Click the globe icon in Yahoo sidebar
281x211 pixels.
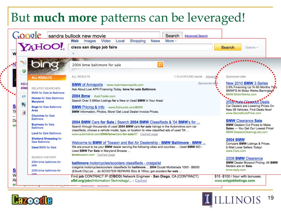pyautogui.click(x=24, y=96)
